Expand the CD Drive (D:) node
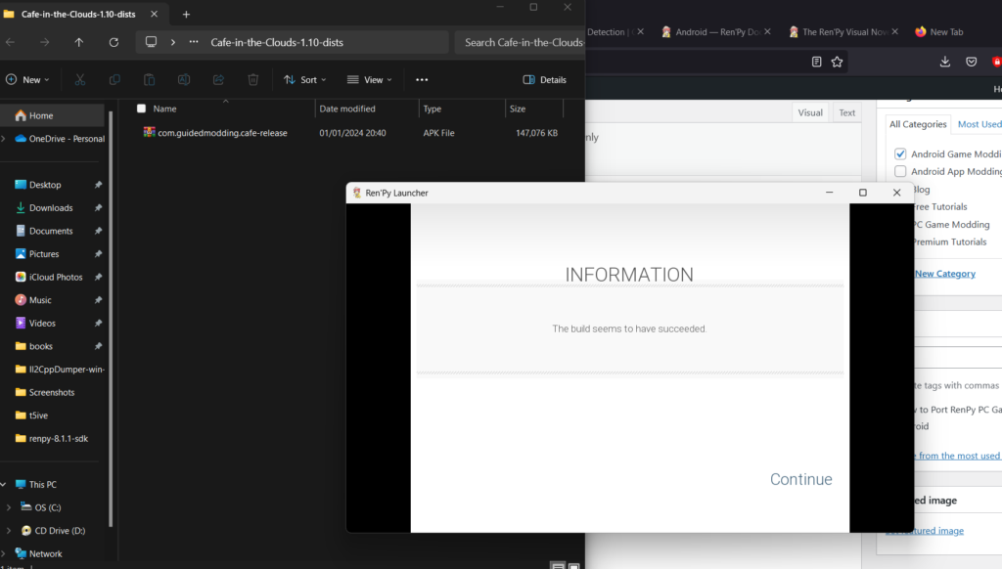Screen dimensions: 1002x569 coord(8,530)
